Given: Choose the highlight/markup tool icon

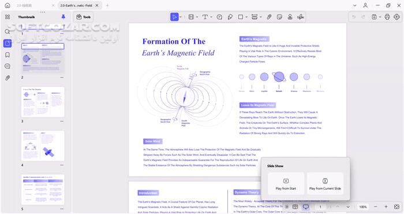Looking at the screenshot, I should (191, 17).
